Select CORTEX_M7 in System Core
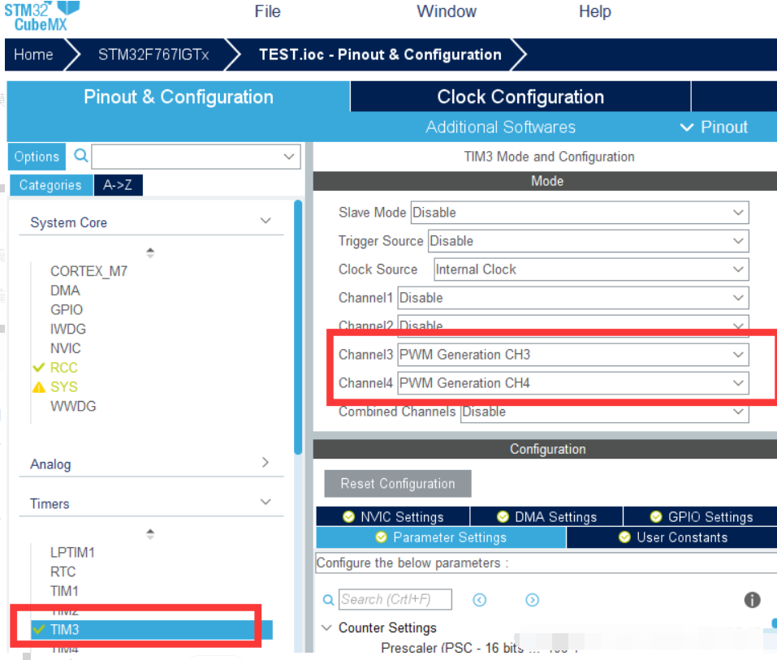The image size is (777, 660). click(88, 271)
